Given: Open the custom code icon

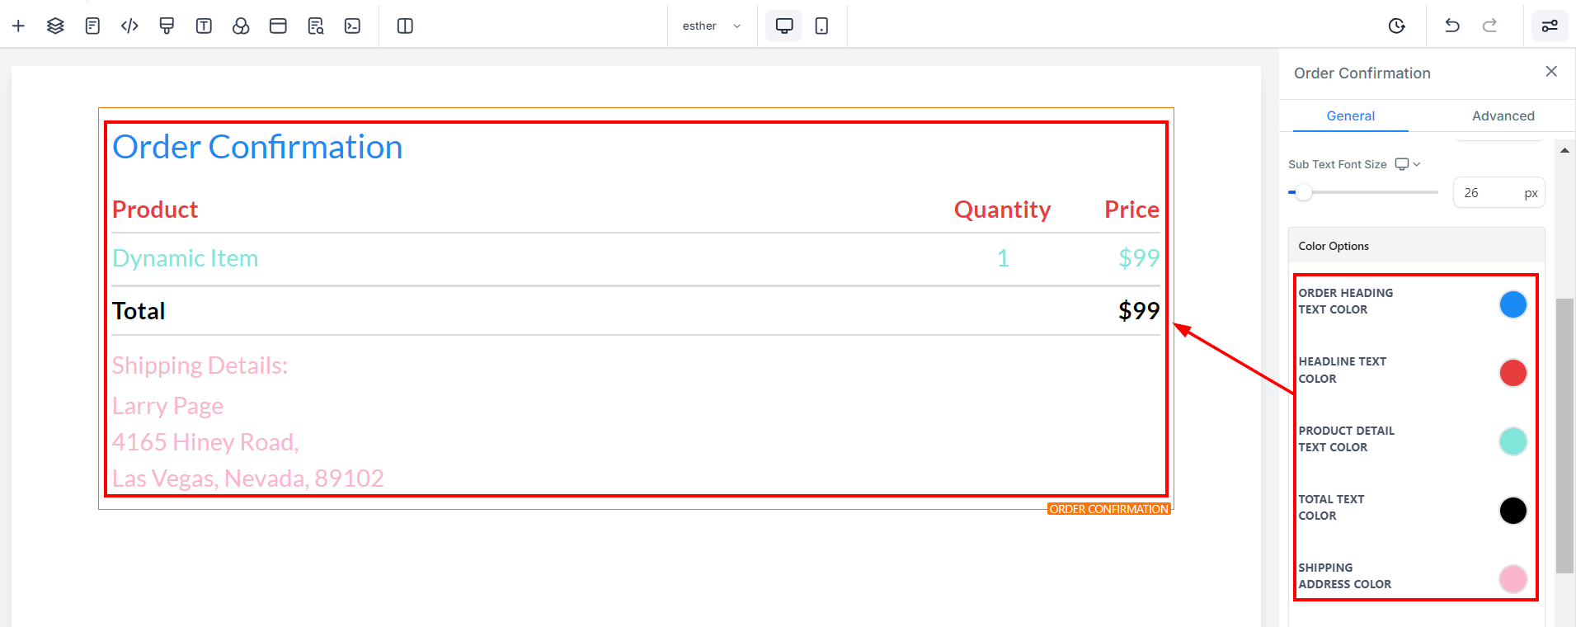Looking at the screenshot, I should click(x=129, y=26).
